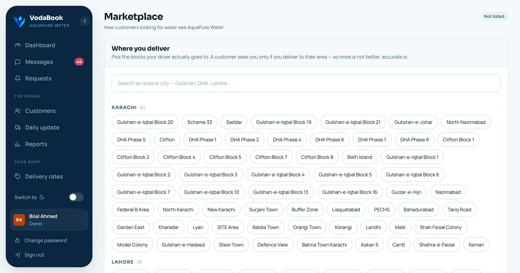Click the BA avatar badge
The image size is (520, 273).
pyautogui.click(x=19, y=220)
